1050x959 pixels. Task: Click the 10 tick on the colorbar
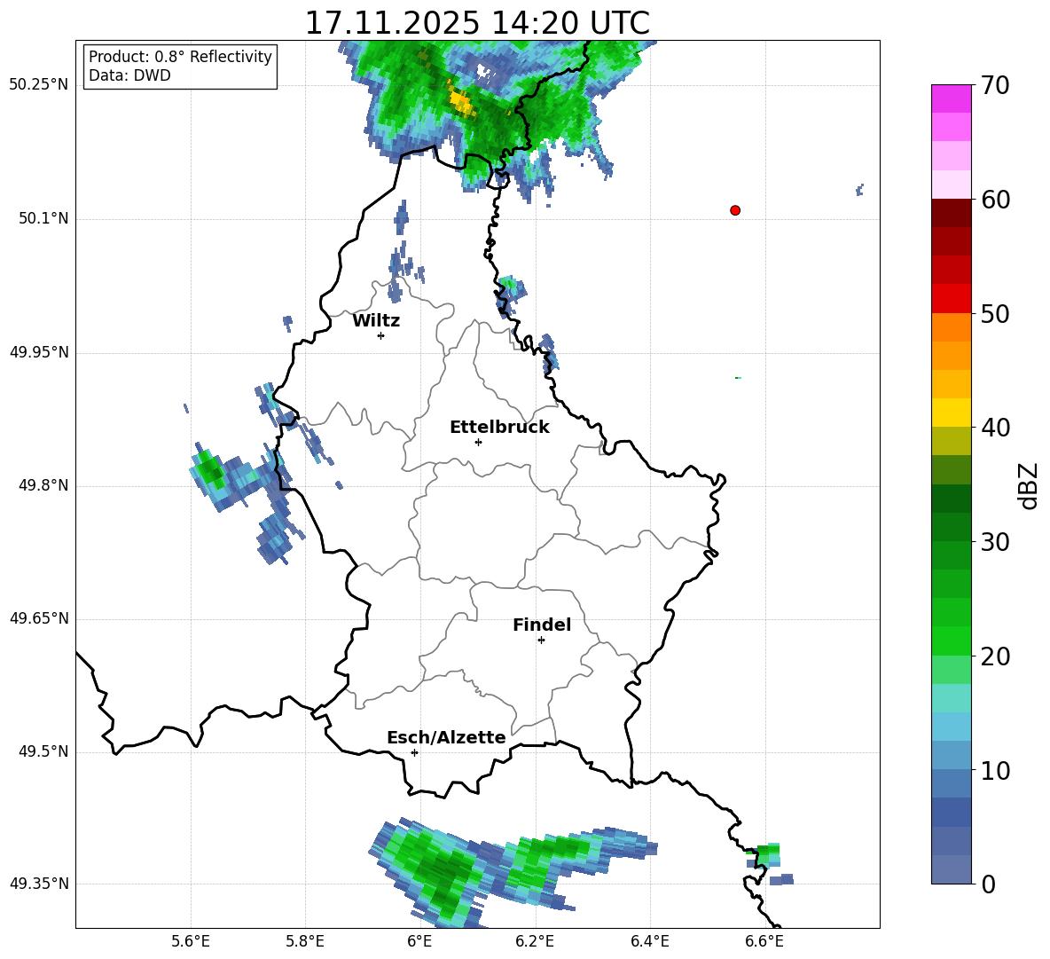995,771
